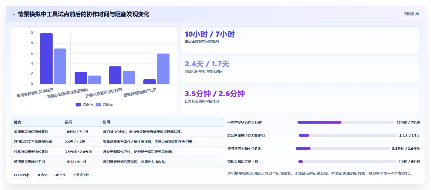Image resolution: width=431 pixels, height=190 pixels.
Task: Click the 10小时 / 7小时 progress value
Action: point(408,122)
